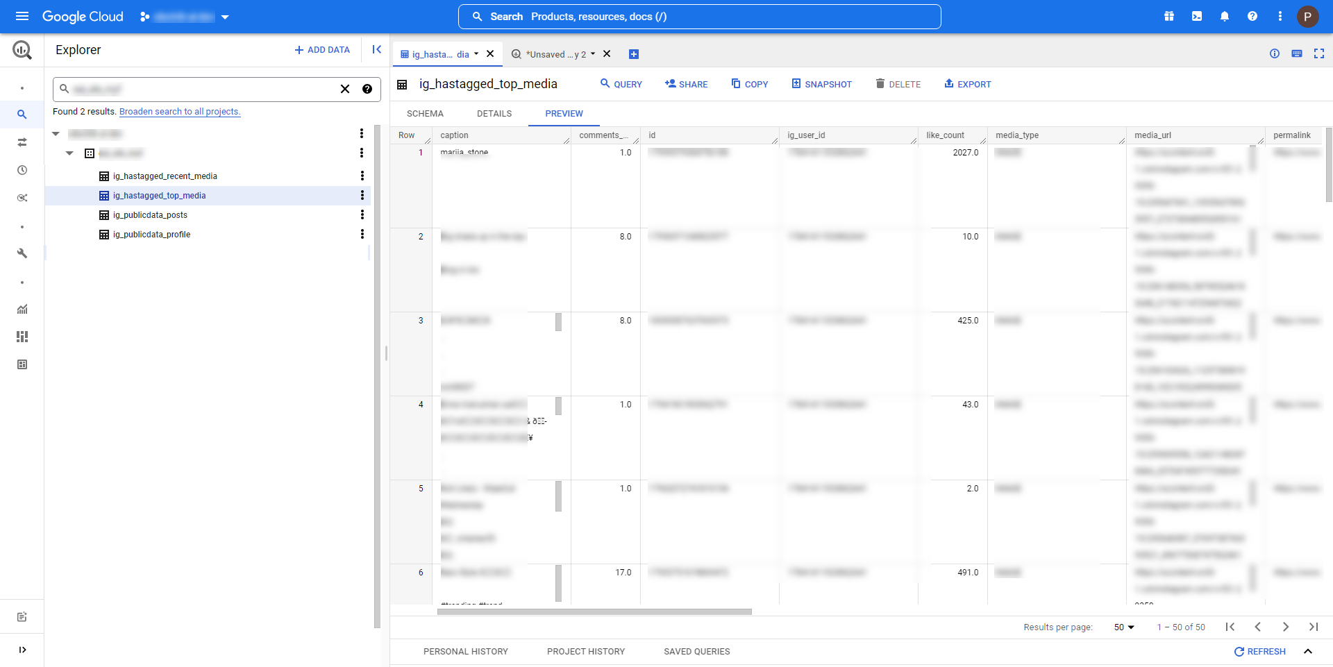Click the EXPORT button

click(x=967, y=84)
